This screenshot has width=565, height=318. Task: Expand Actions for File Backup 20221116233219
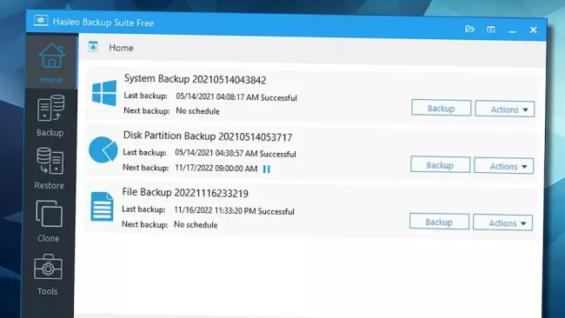coord(502,223)
